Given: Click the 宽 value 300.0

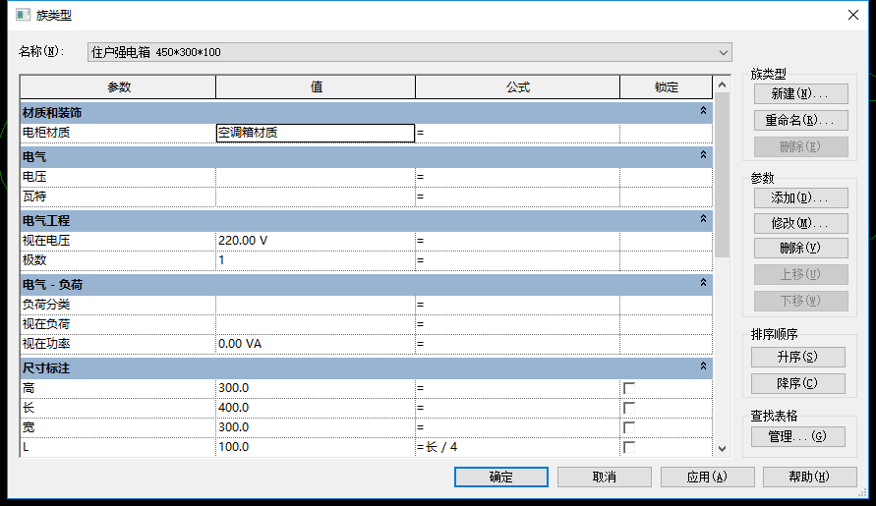Looking at the screenshot, I should tap(315, 427).
